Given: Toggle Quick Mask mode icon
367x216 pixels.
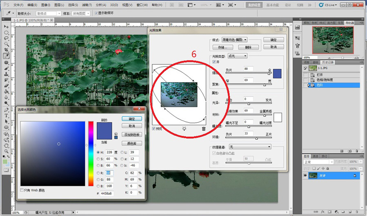Looking at the screenshot, I should [x=6, y=170].
